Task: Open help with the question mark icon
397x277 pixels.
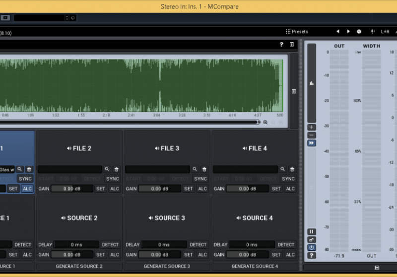Action: point(281,45)
